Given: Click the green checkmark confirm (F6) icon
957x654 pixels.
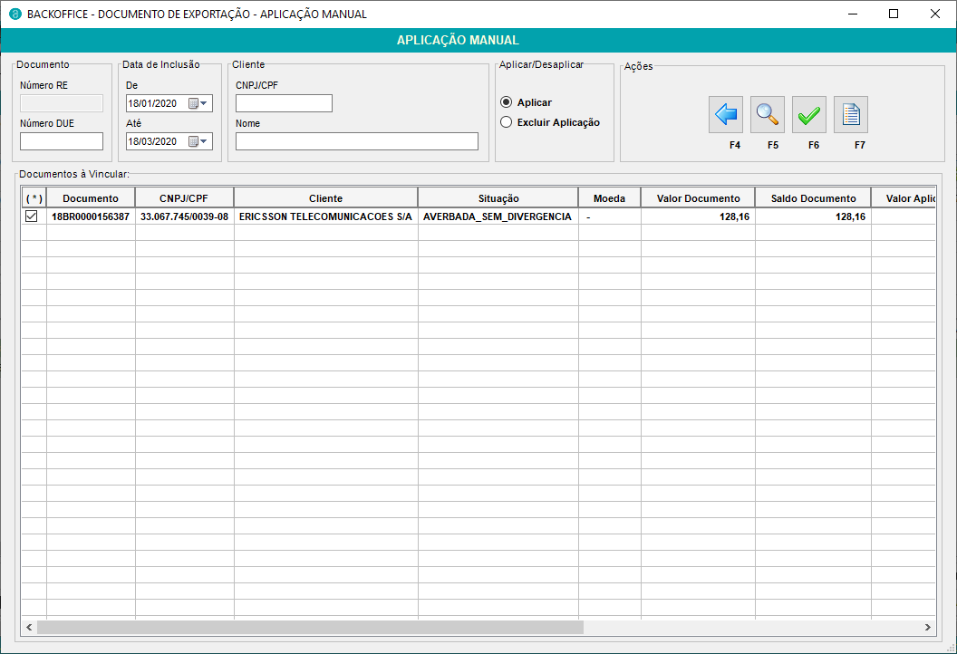Looking at the screenshot, I should 809,115.
